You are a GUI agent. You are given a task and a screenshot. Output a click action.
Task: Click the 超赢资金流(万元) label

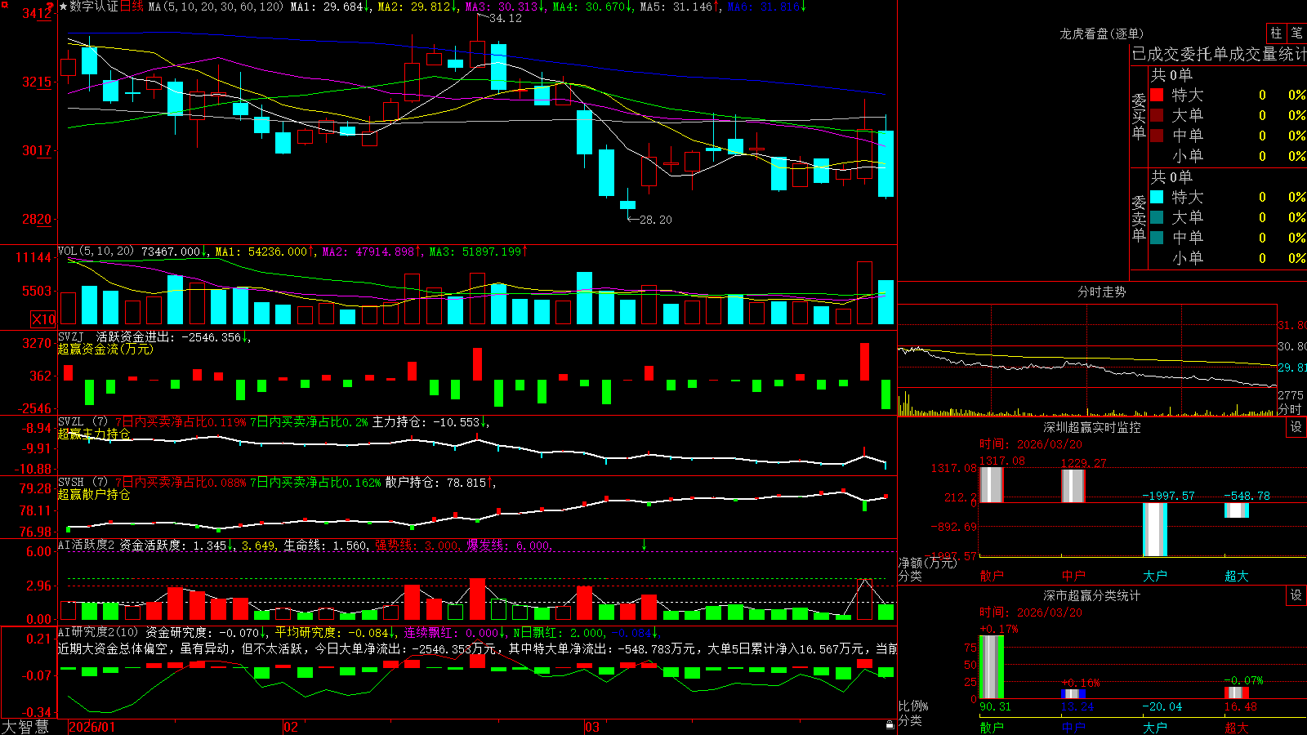[105, 349]
